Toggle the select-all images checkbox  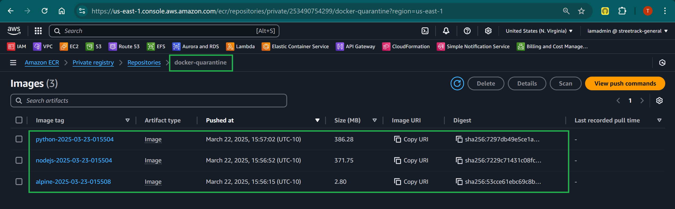[19, 120]
